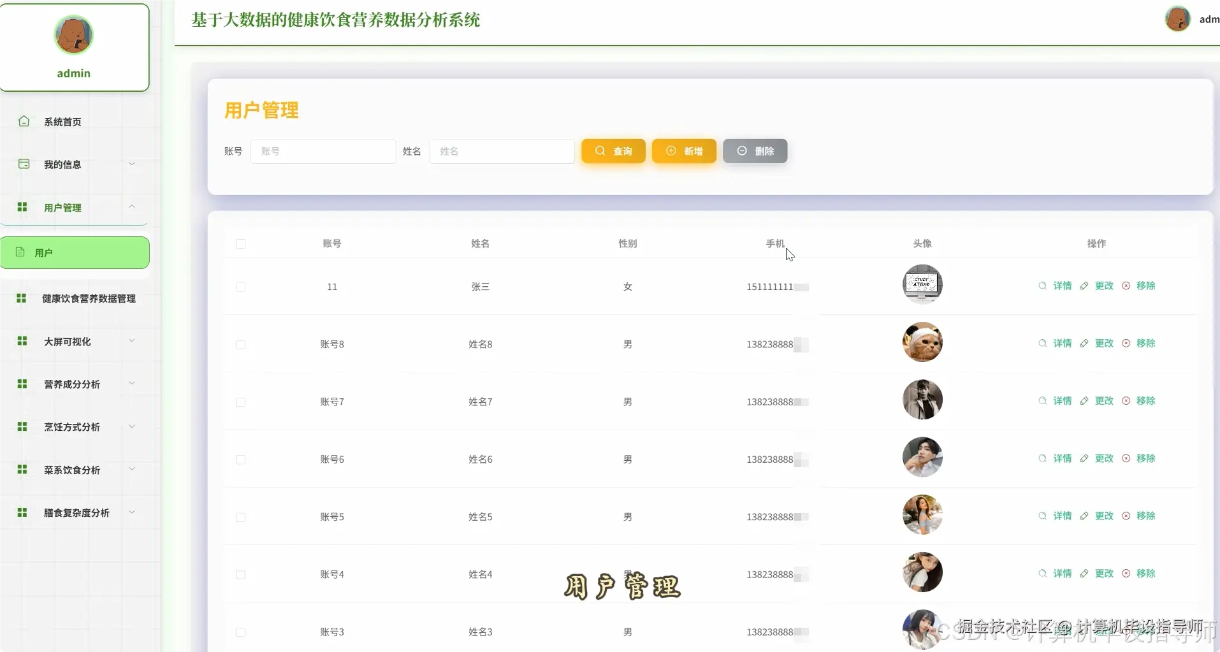Check the row checkbox for 账号8

point(240,345)
